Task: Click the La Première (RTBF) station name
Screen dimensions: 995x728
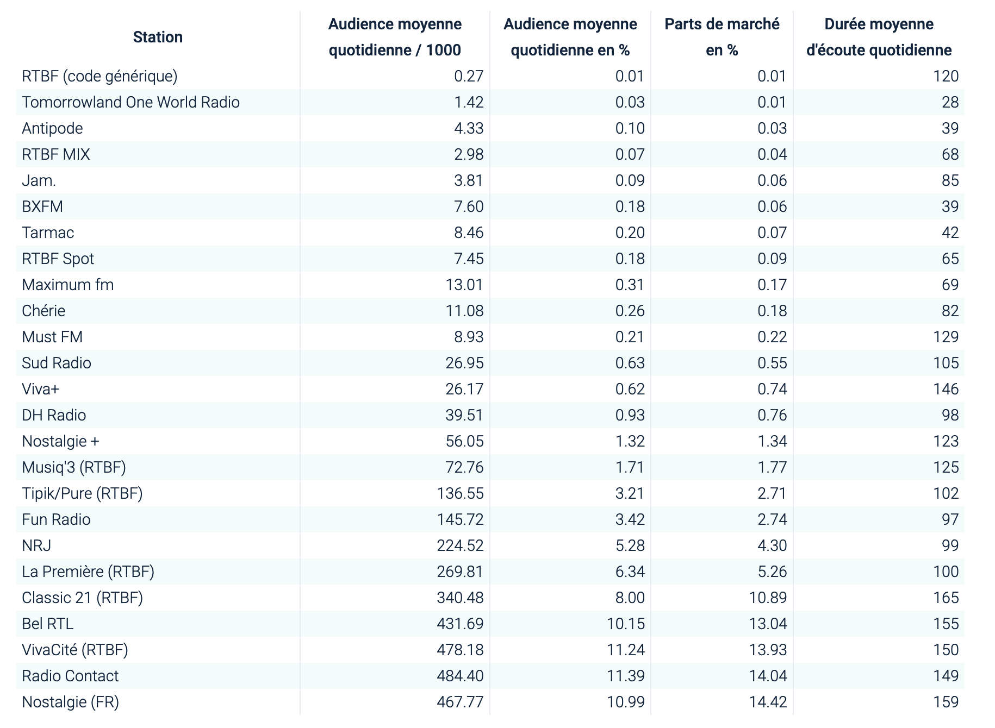Action: coord(88,572)
